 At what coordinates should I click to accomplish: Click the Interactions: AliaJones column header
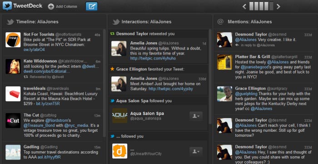[x=160, y=22]
